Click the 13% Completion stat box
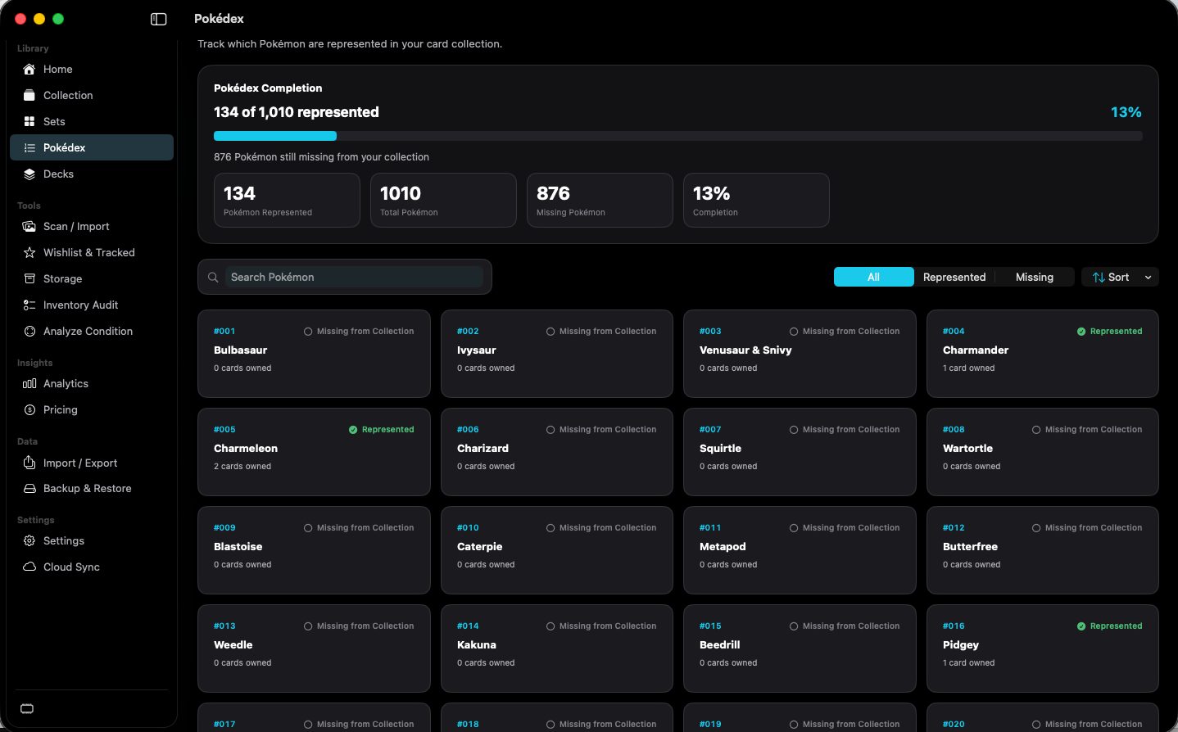 pyautogui.click(x=756, y=201)
